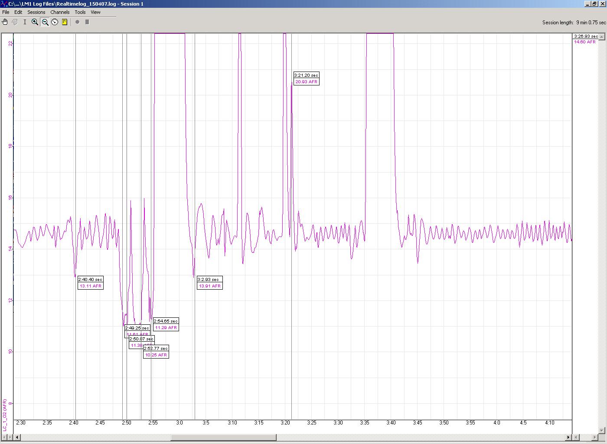Click the 2:40.40 sec 13.11 AFR marker label
Image resolution: width=607 pixels, height=444 pixels.
click(91, 283)
